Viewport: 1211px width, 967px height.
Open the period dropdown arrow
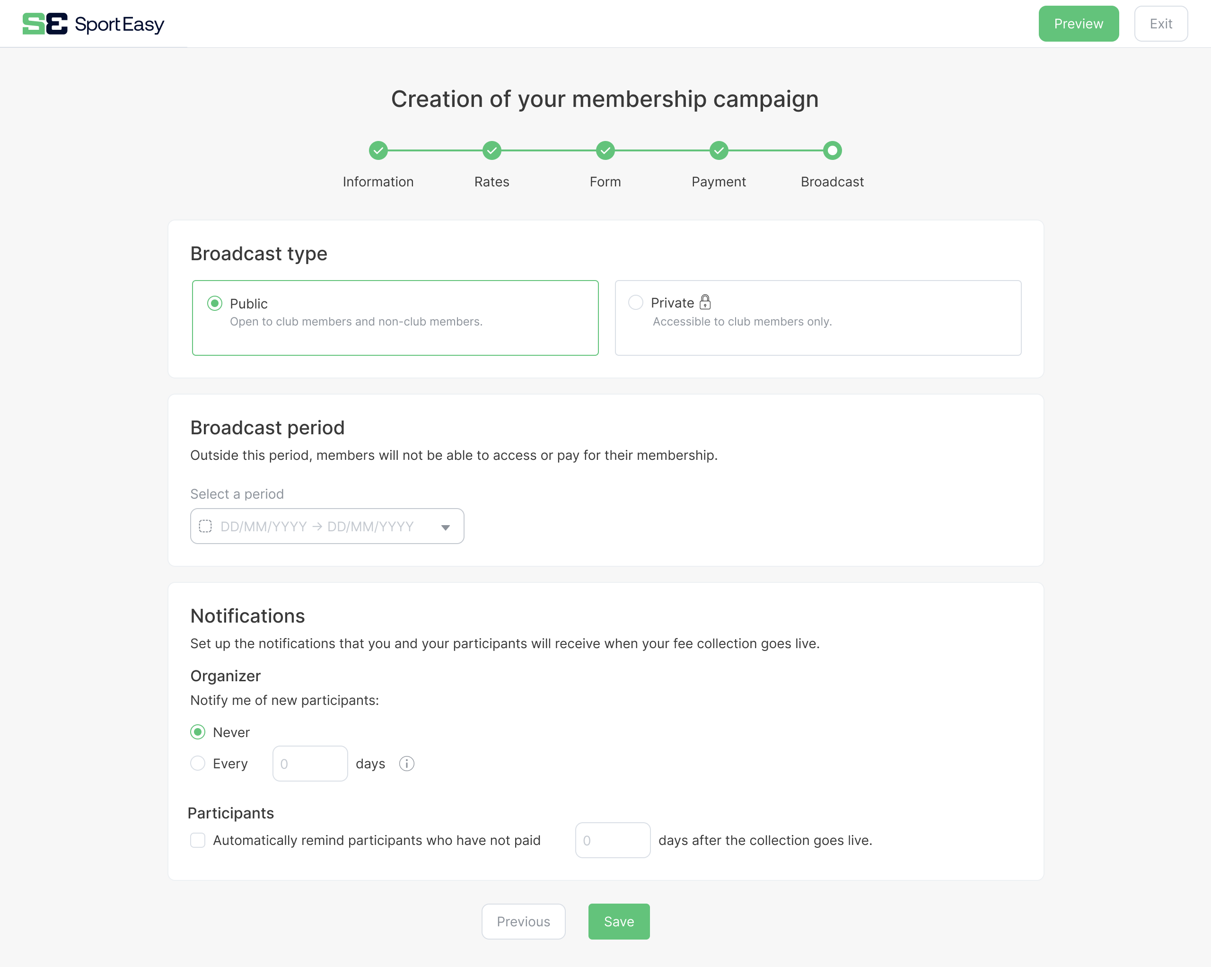click(446, 527)
